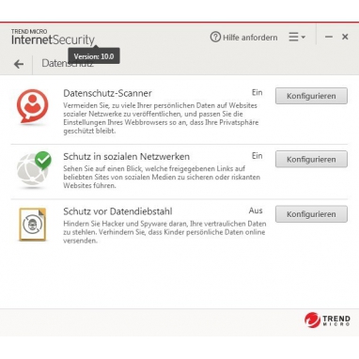Click the Trend Micro Internet Security title

[53, 38]
